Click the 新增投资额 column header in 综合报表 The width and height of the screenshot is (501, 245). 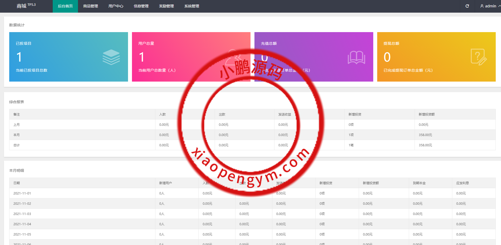click(x=426, y=114)
